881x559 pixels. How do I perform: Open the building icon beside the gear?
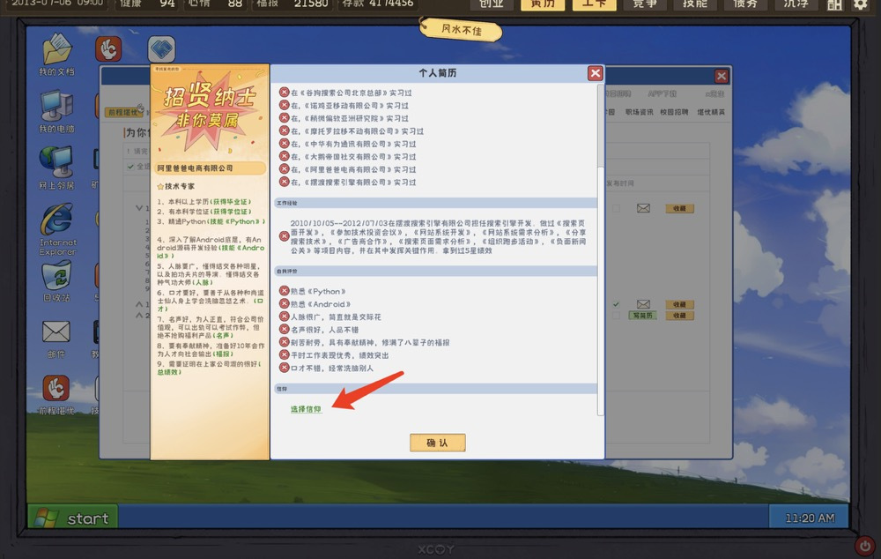tap(835, 4)
